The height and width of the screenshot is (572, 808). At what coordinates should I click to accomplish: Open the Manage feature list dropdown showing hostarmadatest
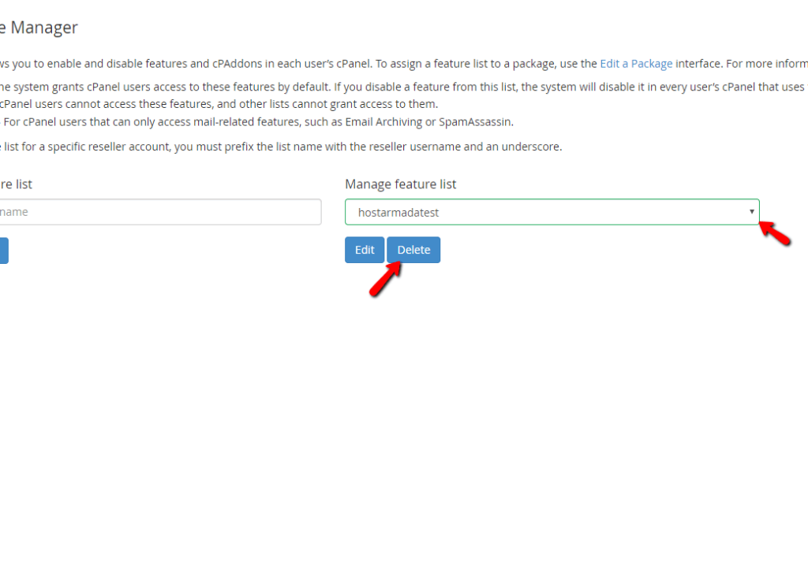point(552,212)
